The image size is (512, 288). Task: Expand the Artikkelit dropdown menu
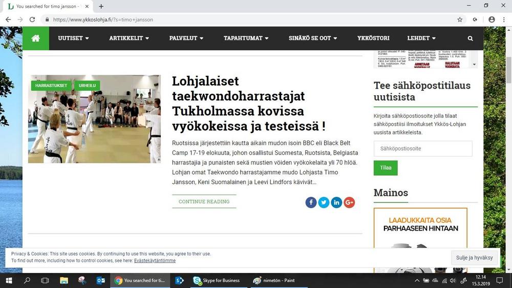pos(129,38)
